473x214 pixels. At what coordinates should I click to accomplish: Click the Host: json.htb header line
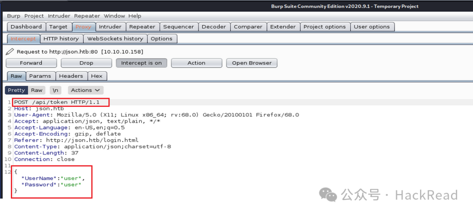(39, 108)
